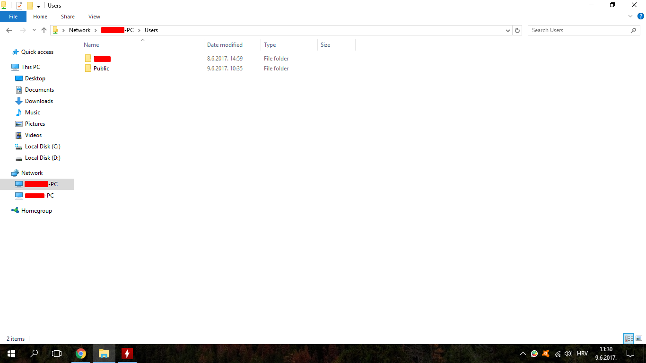The image size is (646, 363).
Task: Expand the chevron before Users in address bar
Action: coord(139,30)
